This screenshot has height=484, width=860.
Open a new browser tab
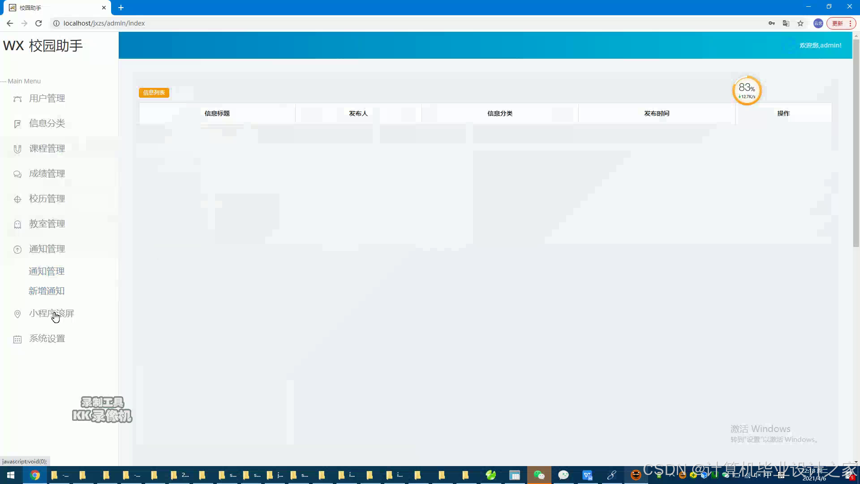[121, 8]
